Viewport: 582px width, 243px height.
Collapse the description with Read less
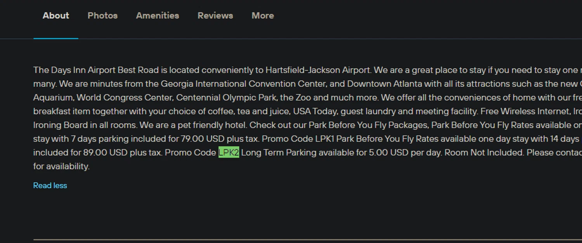(x=50, y=186)
